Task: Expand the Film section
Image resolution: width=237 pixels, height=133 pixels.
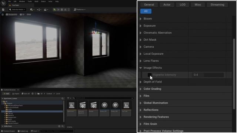Action: click(x=141, y=96)
